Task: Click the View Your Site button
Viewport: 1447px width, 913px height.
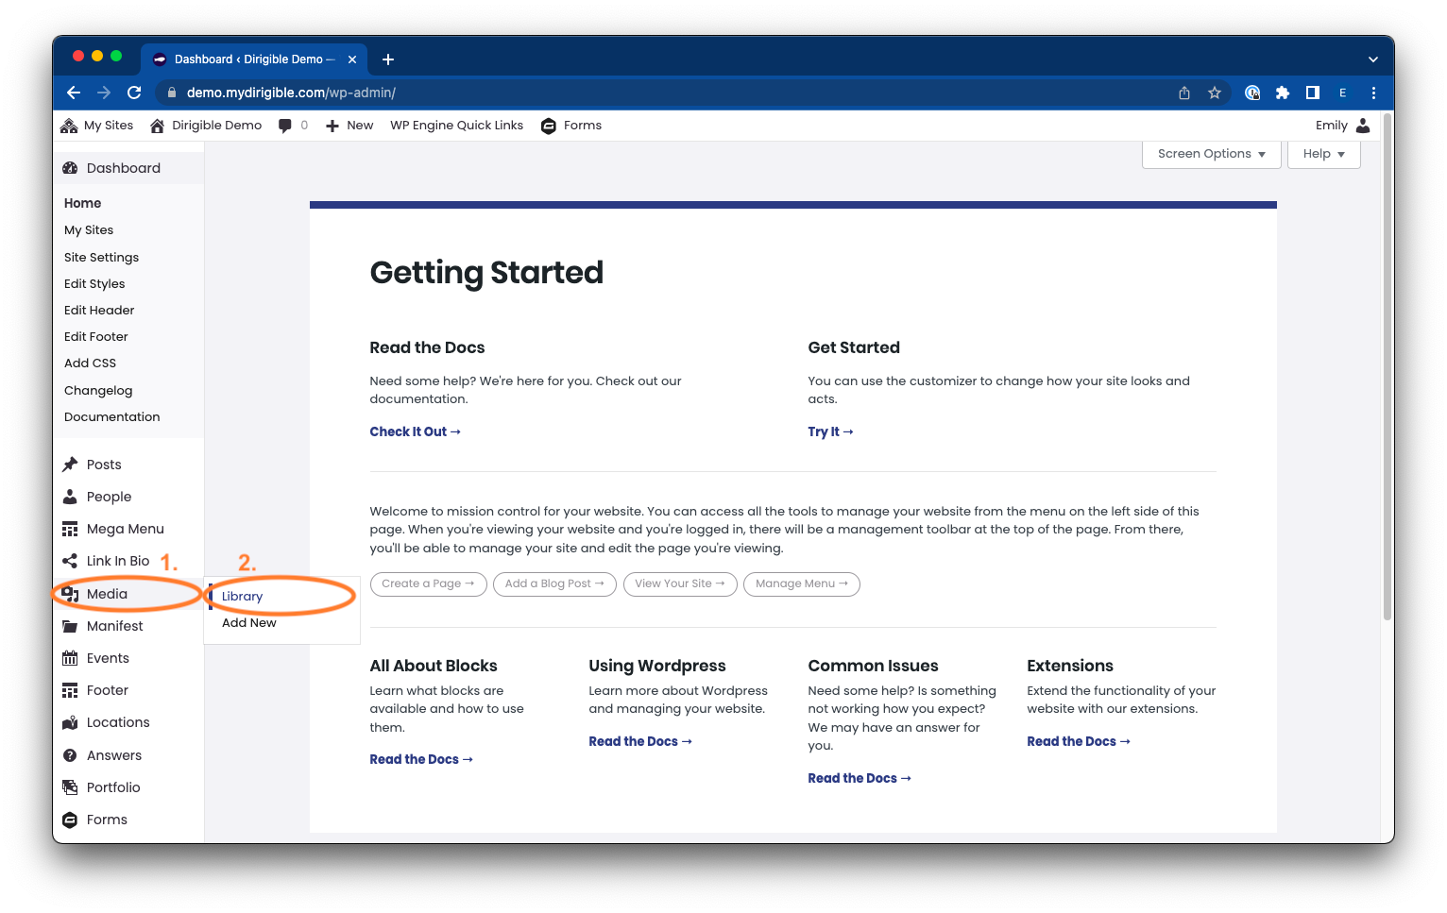Action: coord(680,583)
